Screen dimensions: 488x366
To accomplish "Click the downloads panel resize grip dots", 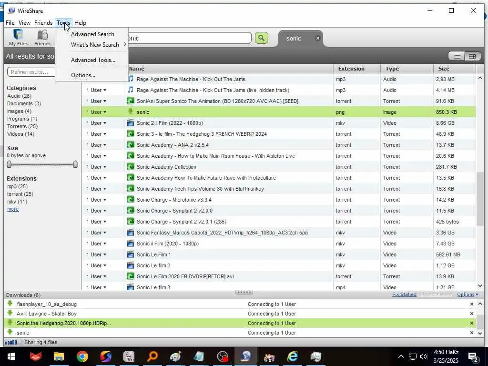I will (244, 292).
